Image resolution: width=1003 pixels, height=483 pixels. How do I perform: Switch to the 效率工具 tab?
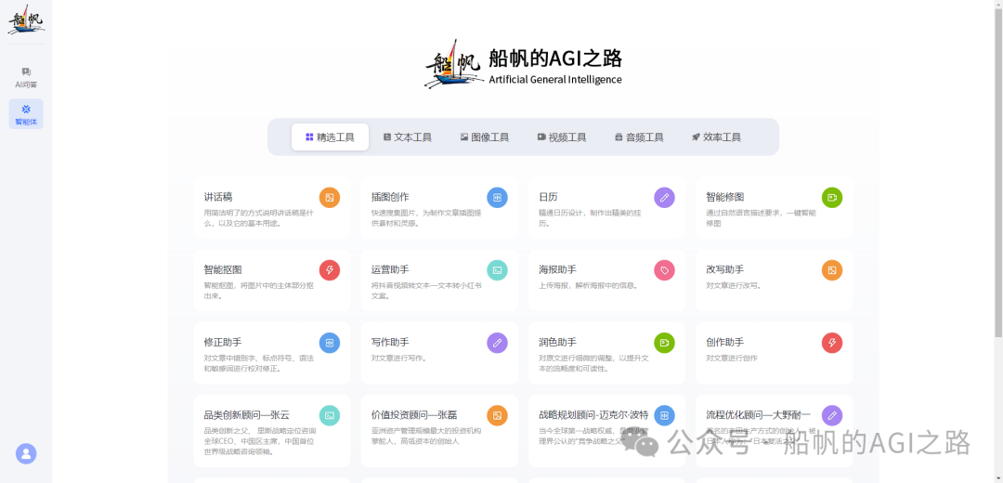click(x=716, y=137)
